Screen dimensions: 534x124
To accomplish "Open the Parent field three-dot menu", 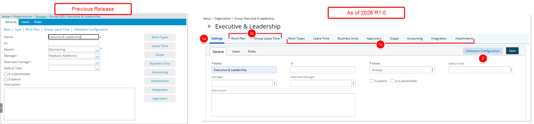I will click(432, 70).
